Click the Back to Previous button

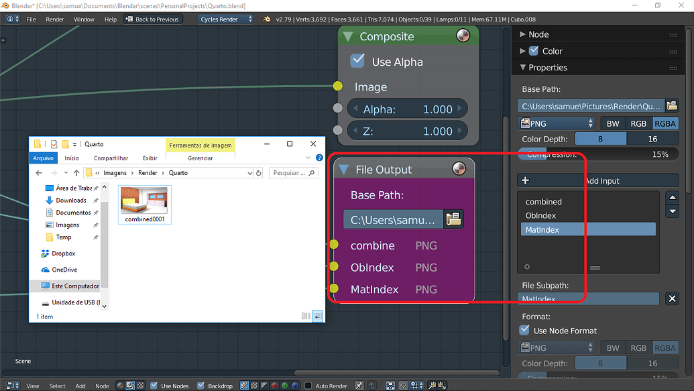[x=153, y=19]
